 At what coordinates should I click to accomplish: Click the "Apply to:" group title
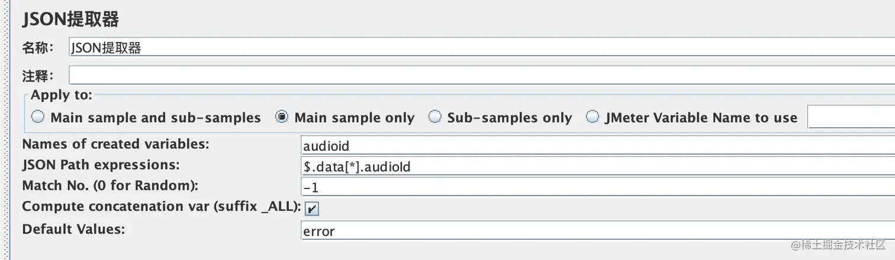62,95
